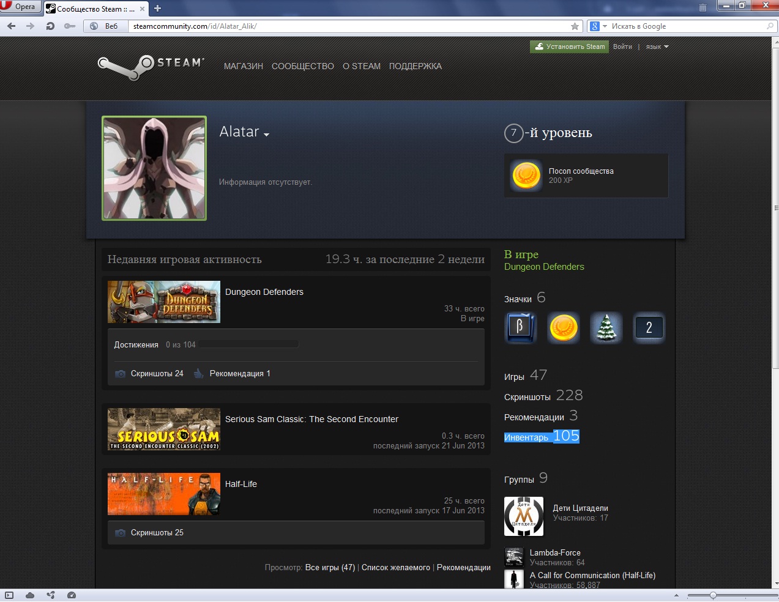Click the Установить Steam button
779x602 pixels.
click(x=569, y=46)
